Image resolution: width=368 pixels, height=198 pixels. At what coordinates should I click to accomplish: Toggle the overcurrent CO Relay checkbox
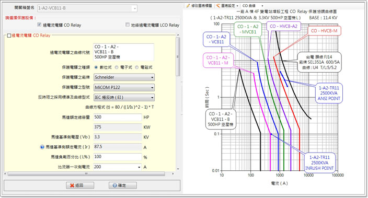tap(39, 25)
